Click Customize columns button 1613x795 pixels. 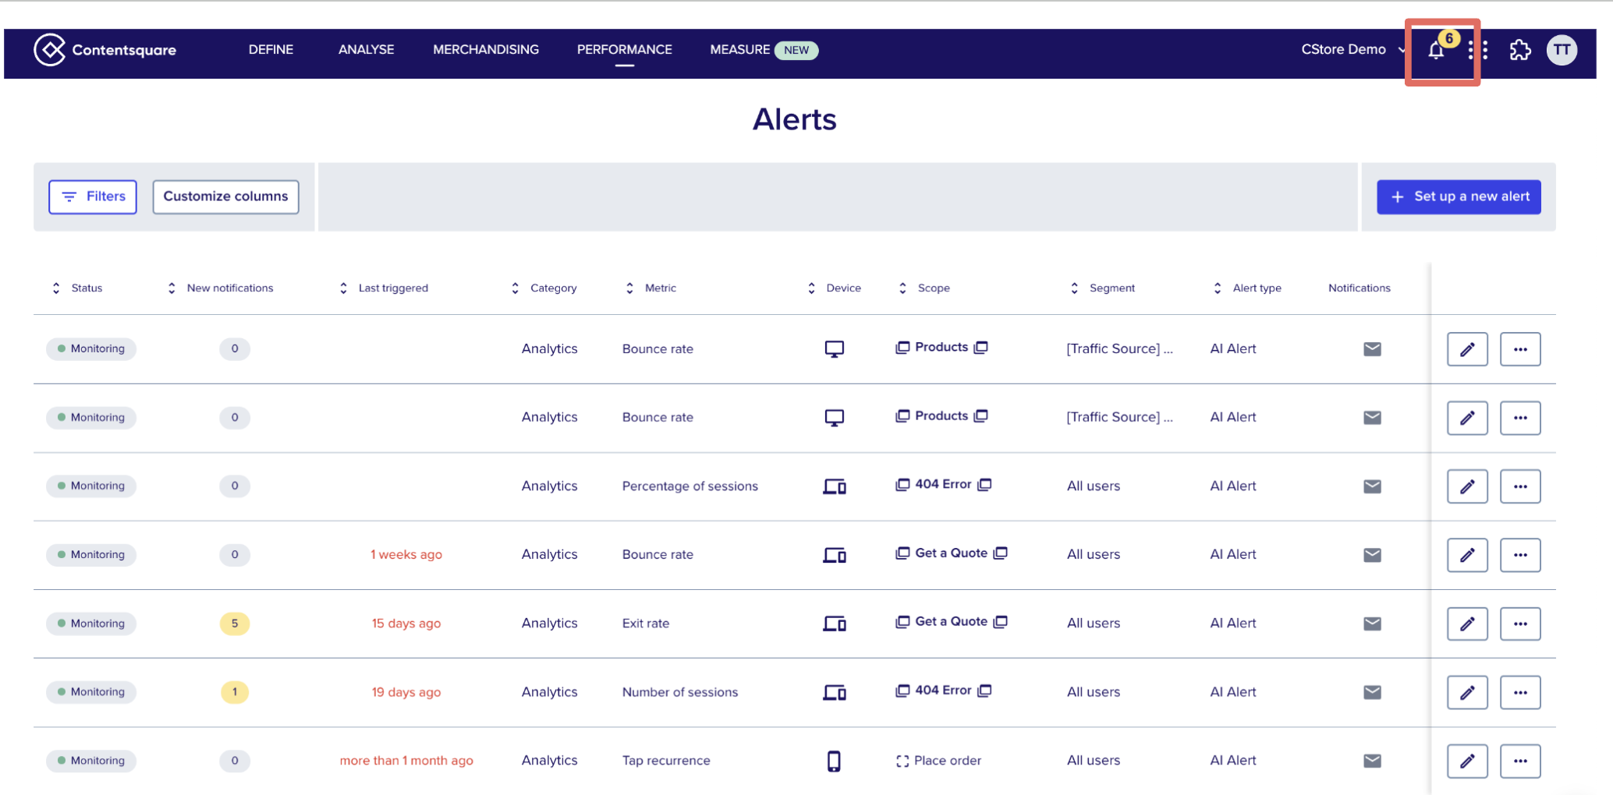point(225,196)
